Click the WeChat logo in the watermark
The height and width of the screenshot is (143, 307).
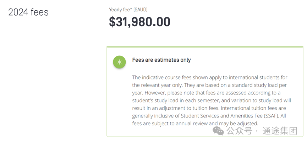(218, 131)
